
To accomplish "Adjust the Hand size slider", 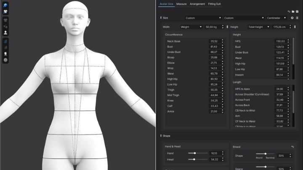I will (x=195, y=153).
